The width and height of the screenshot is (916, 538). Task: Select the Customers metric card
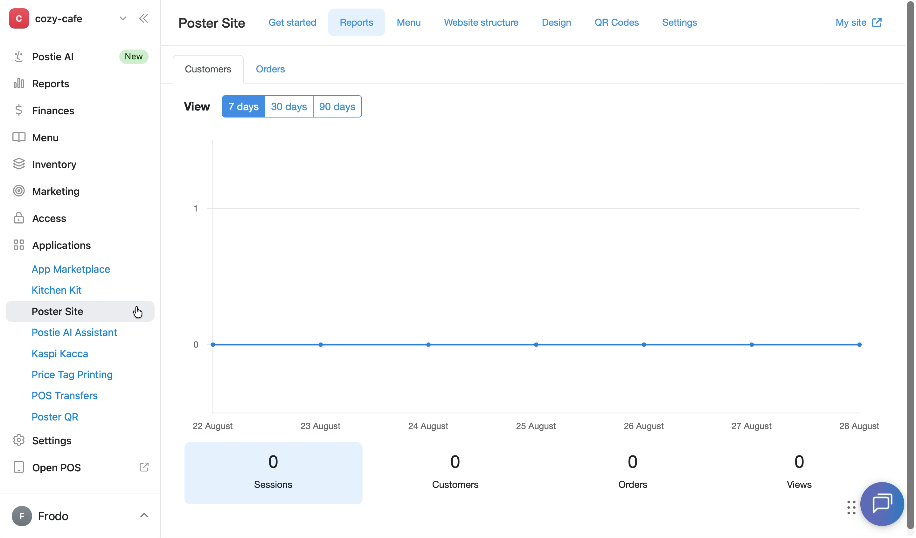click(455, 473)
